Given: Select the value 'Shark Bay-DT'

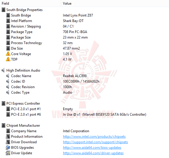Looking at the screenshot, I should [73, 21].
